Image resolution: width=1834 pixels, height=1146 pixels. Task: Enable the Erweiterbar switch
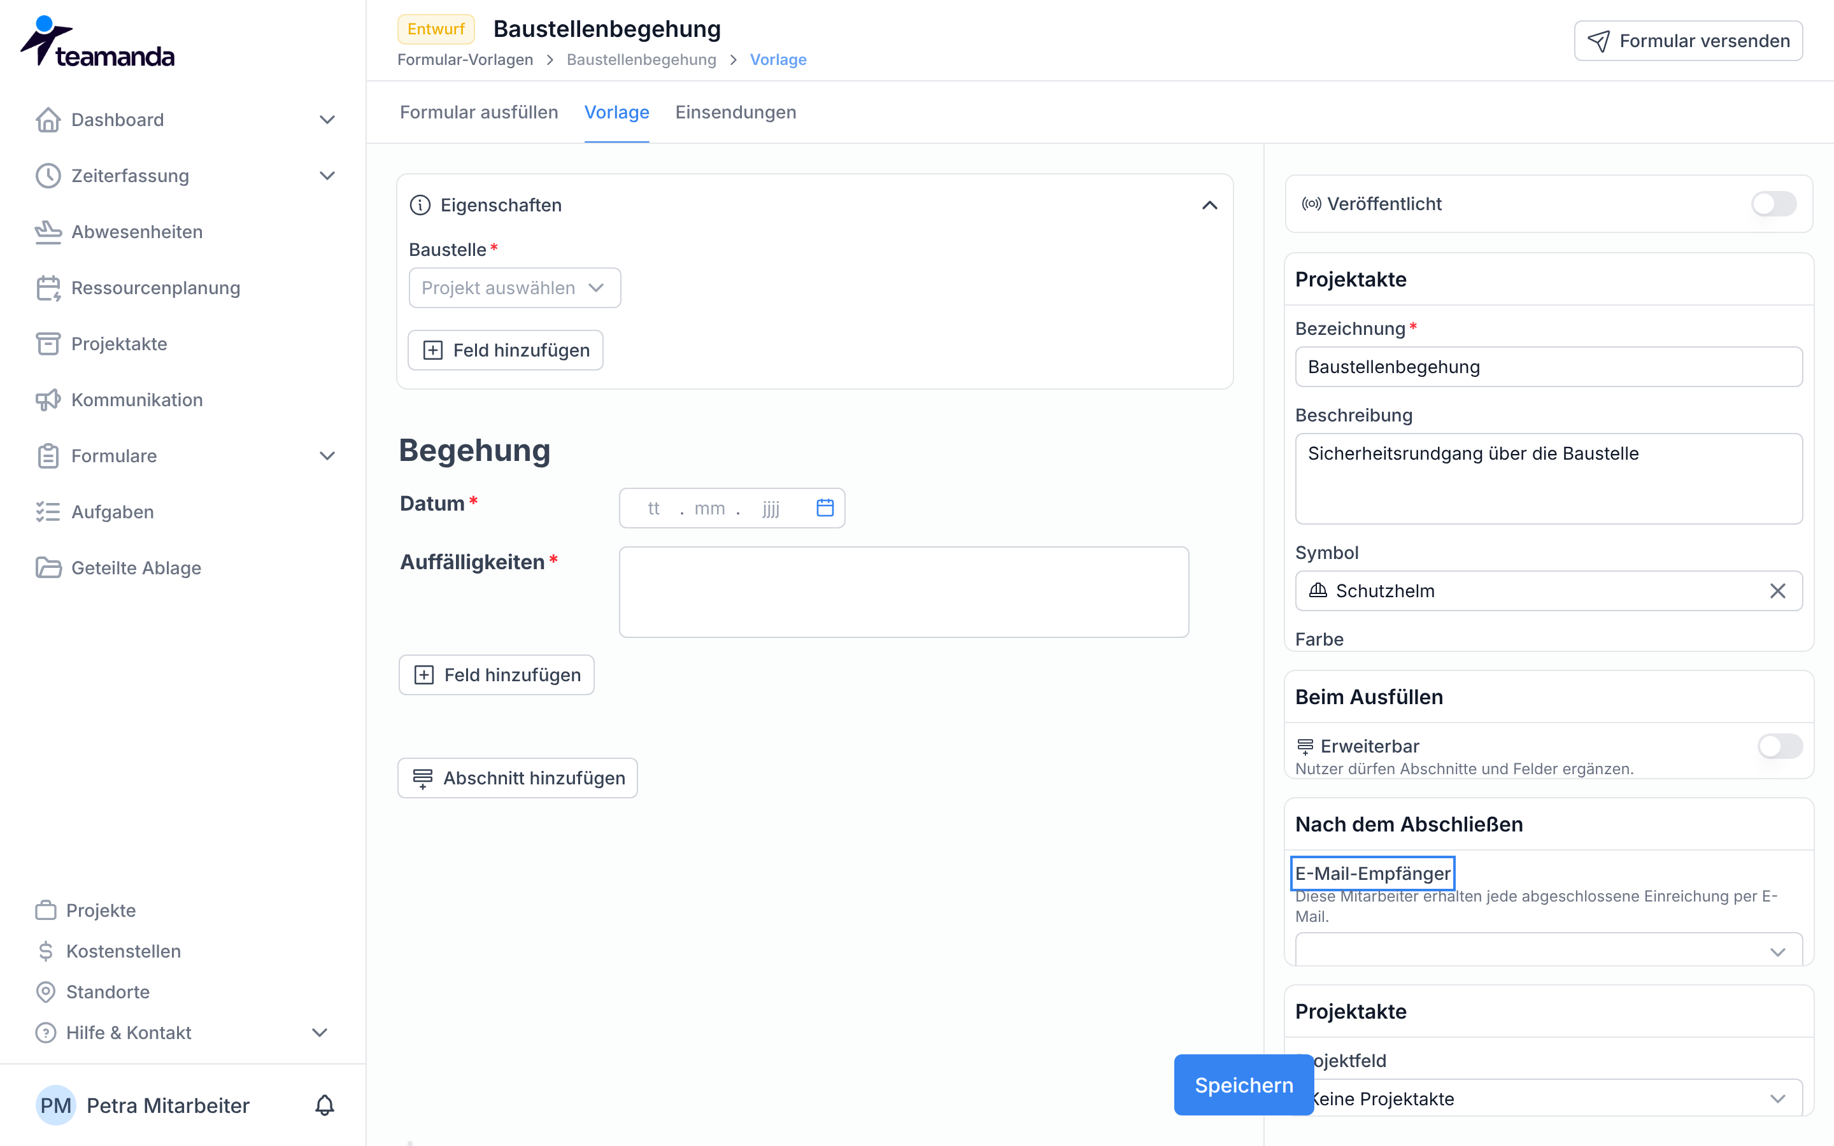tap(1781, 747)
